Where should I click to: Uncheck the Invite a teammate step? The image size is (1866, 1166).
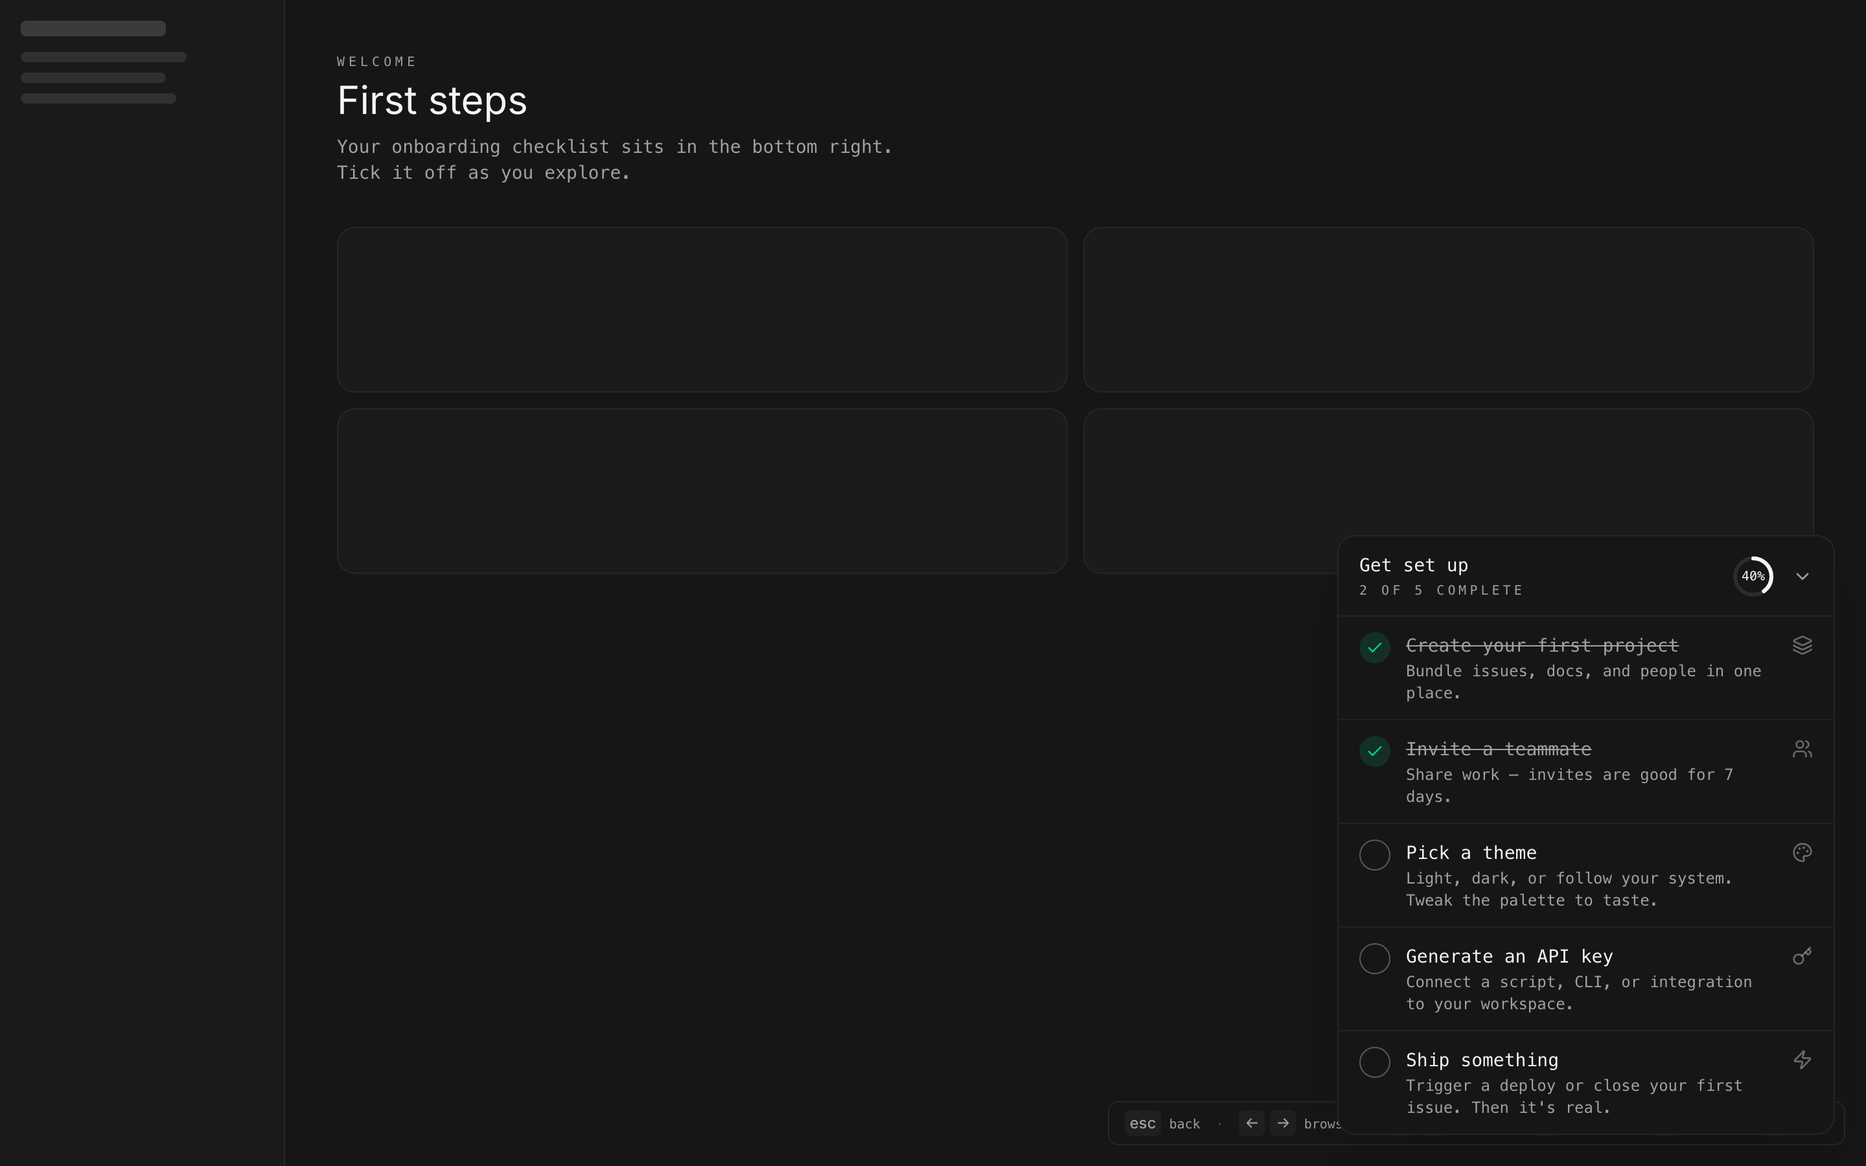tap(1374, 751)
